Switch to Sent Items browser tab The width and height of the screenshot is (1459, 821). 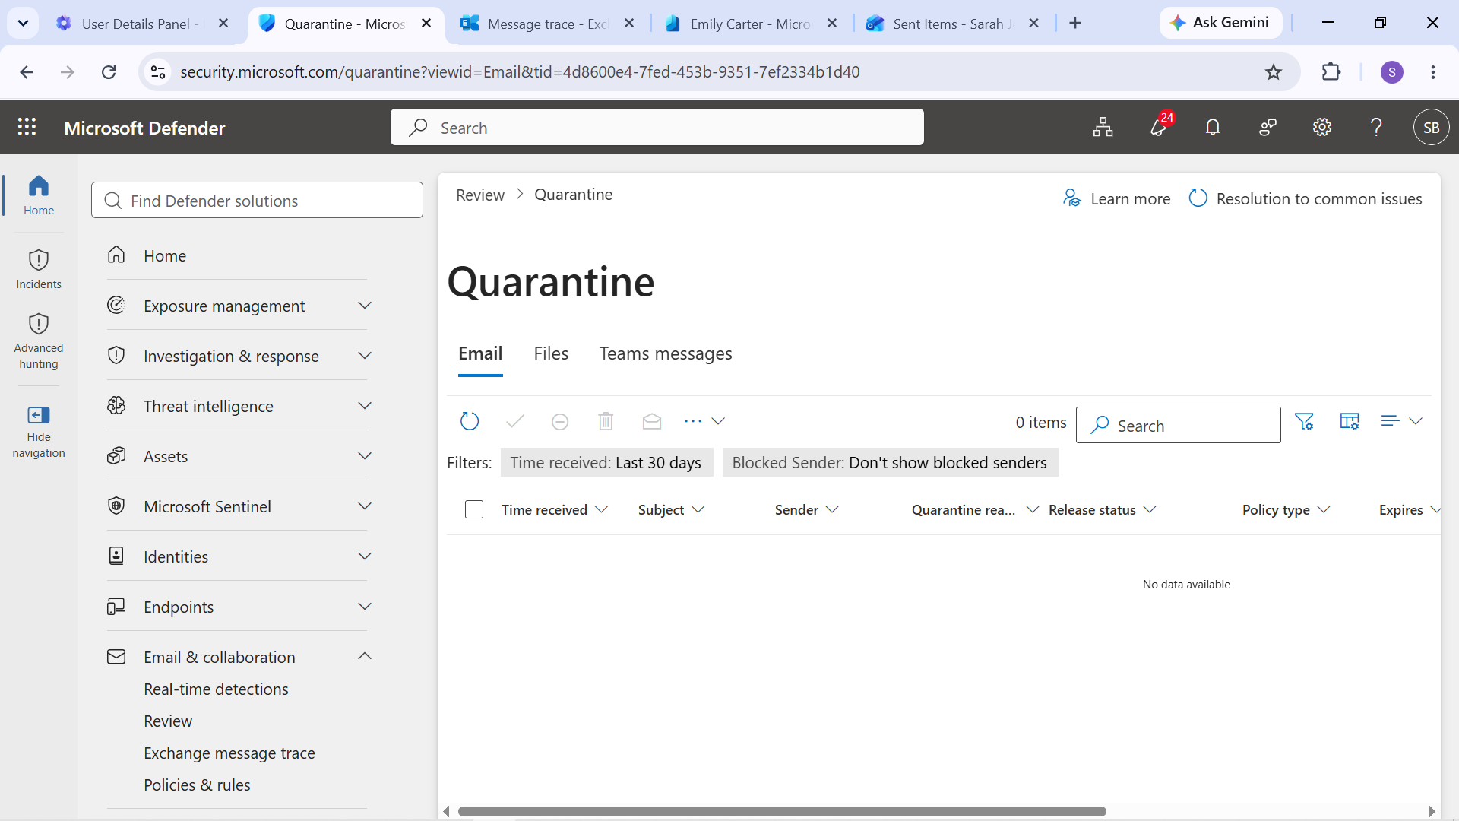point(953,24)
